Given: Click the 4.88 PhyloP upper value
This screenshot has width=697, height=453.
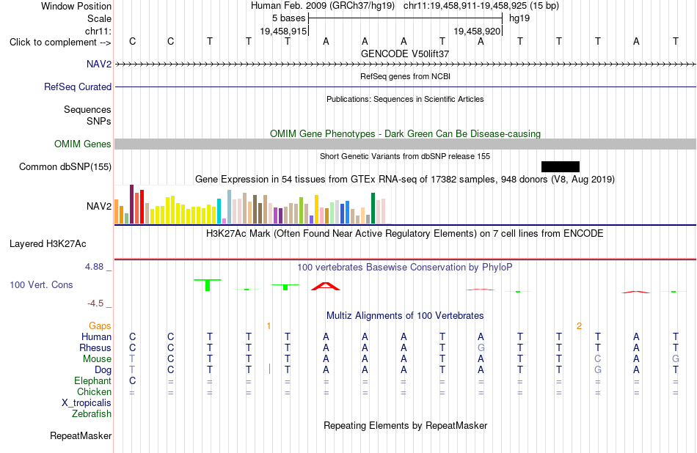Looking at the screenshot, I should (94, 267).
